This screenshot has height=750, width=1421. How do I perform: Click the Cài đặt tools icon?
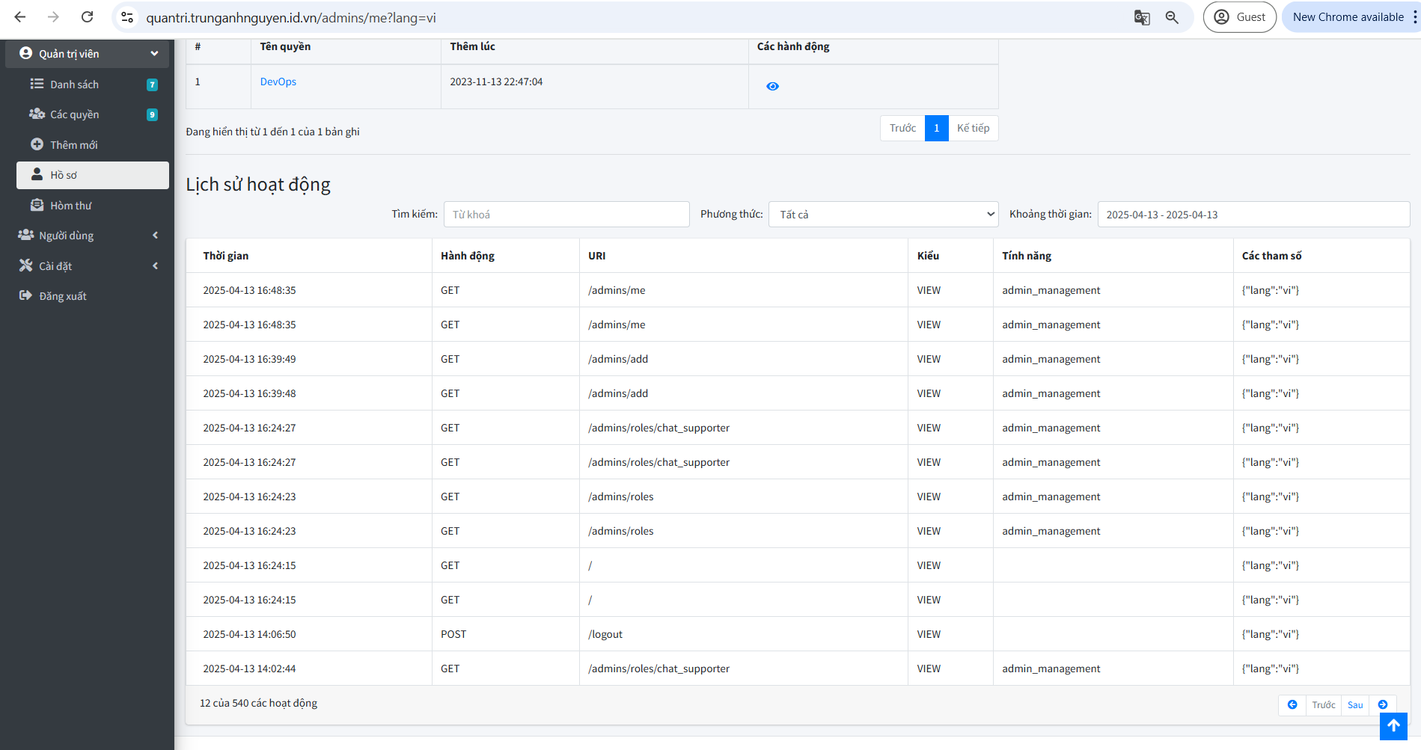[26, 265]
